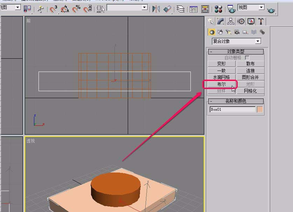Toggle the 3D Snaps magnet icon

point(54,9)
